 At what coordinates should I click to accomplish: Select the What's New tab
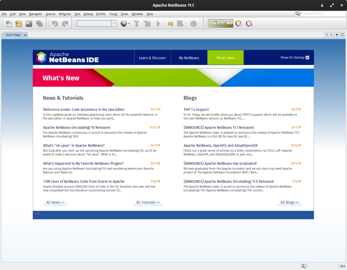225,58
